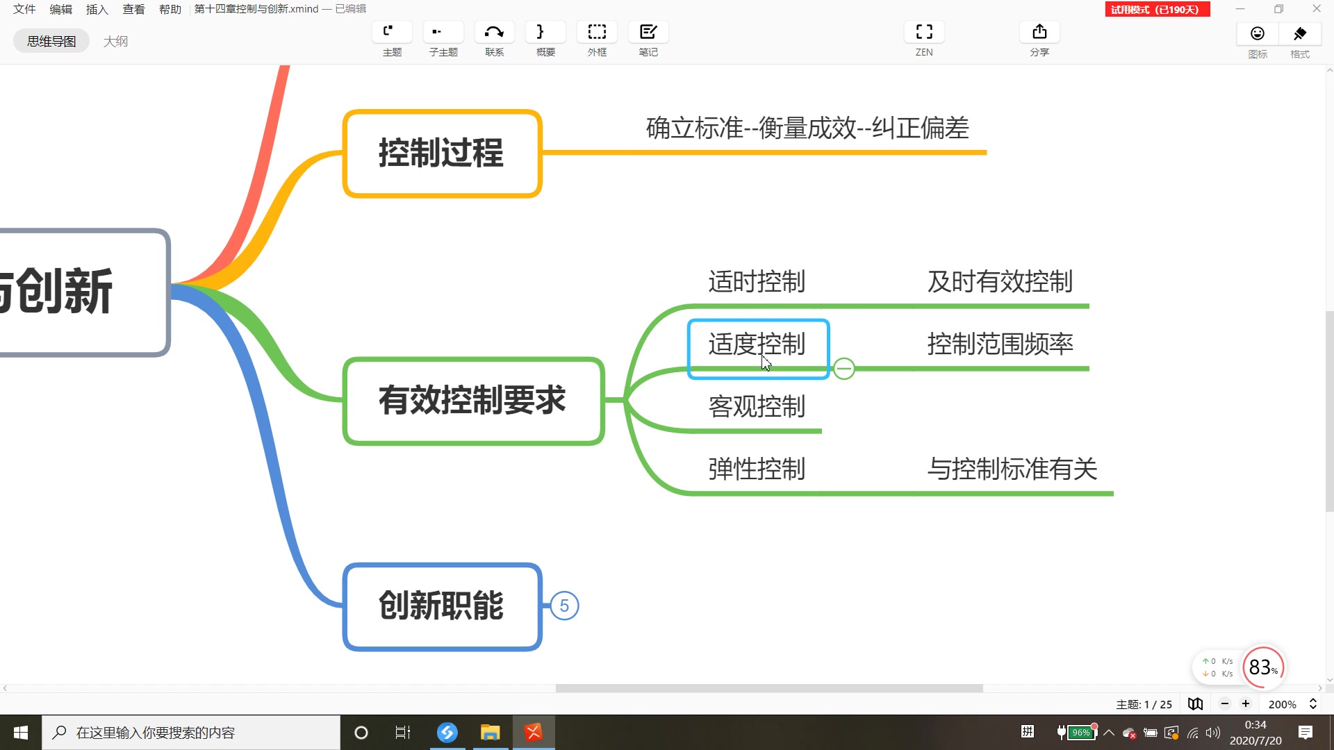Click the input method indicator 拼
The height and width of the screenshot is (750, 1334).
pos(1028,731)
